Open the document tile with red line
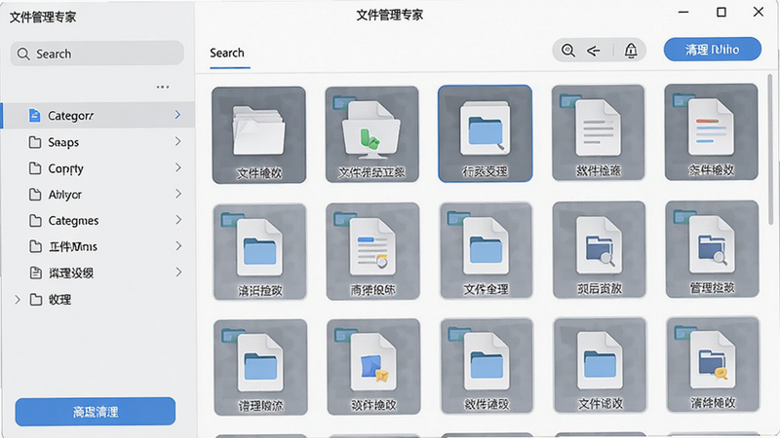 point(712,132)
